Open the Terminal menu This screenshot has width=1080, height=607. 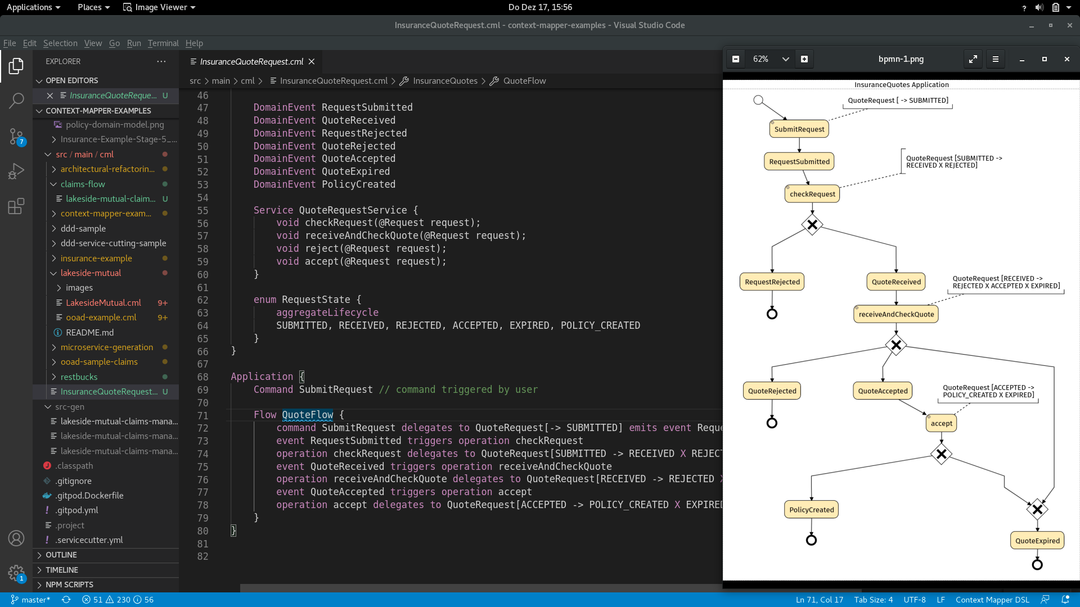pos(163,43)
